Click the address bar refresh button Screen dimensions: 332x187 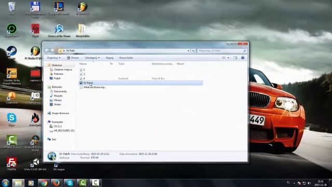193,51
